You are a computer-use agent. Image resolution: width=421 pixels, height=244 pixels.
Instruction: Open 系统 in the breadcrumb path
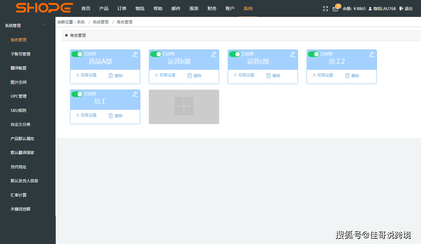[x=80, y=22]
